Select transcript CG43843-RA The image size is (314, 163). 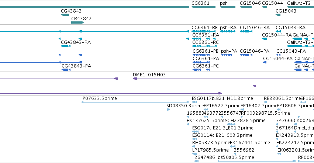[76, 42]
